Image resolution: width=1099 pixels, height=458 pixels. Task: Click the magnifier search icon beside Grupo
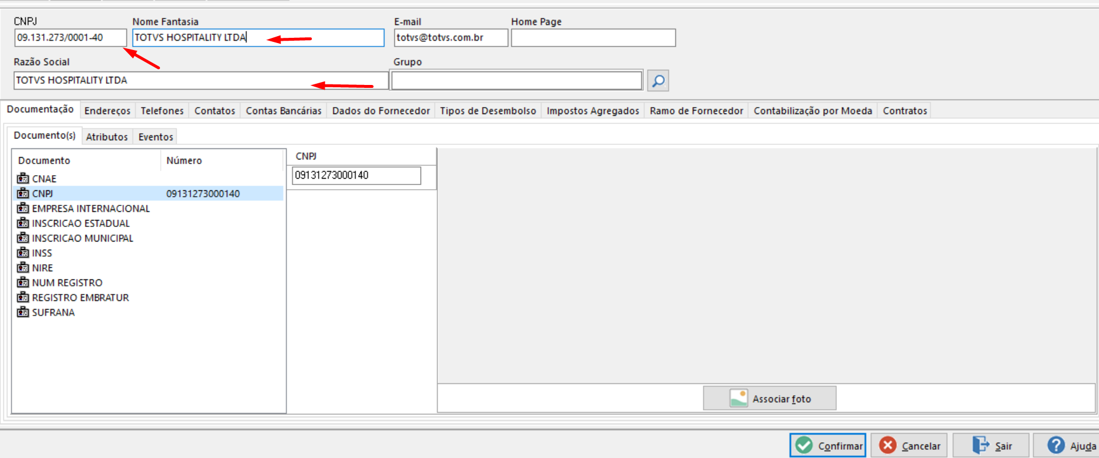[x=658, y=80]
